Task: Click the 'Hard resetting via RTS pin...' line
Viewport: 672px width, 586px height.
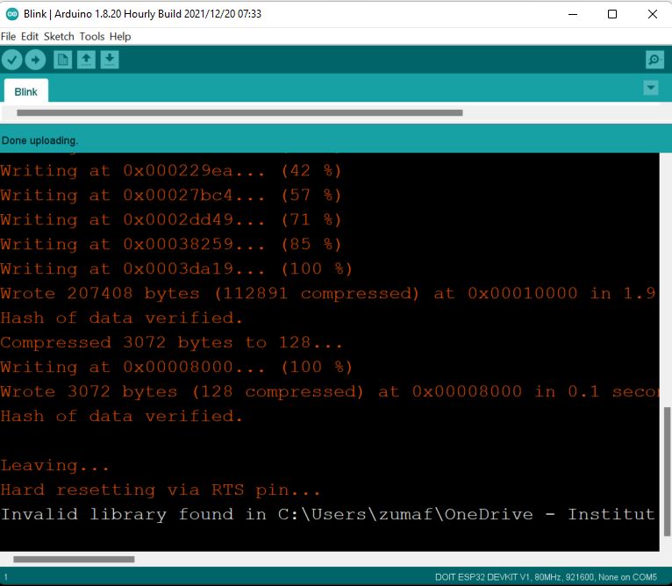Action: pos(161,490)
